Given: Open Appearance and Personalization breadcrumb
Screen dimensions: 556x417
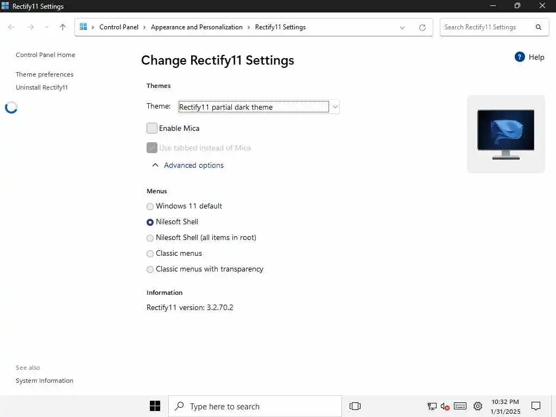Looking at the screenshot, I should point(197,27).
